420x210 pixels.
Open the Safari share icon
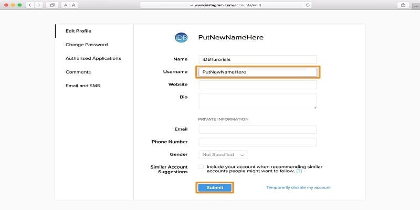pyautogui.click(x=403, y=5)
